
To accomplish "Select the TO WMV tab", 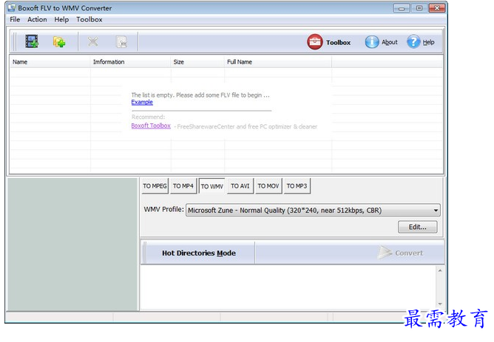I will pos(212,186).
